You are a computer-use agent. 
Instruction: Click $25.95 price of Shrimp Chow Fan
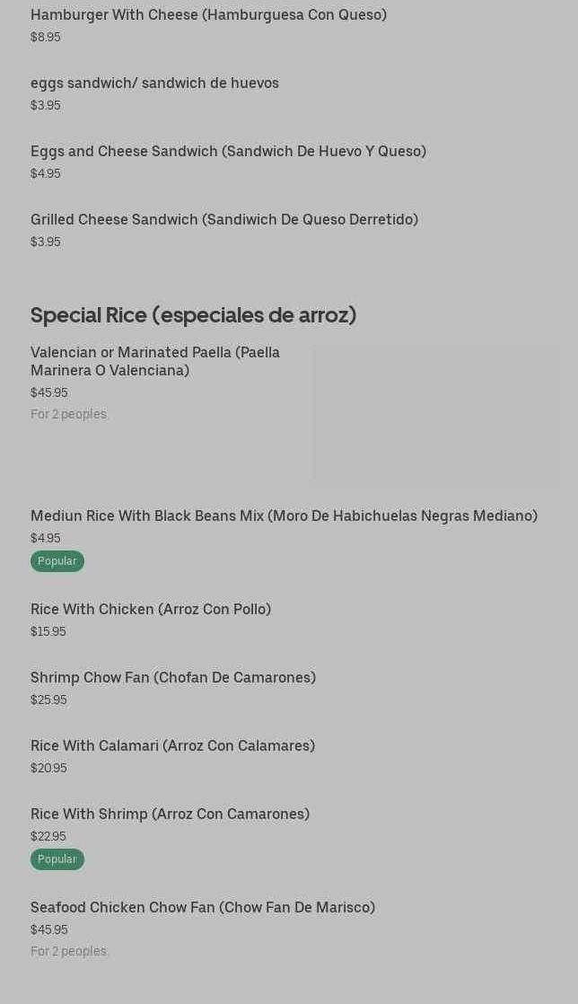(48, 700)
